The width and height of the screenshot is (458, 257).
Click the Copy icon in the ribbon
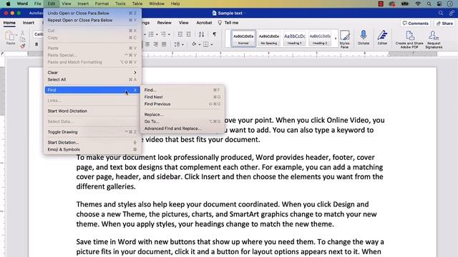point(22,39)
